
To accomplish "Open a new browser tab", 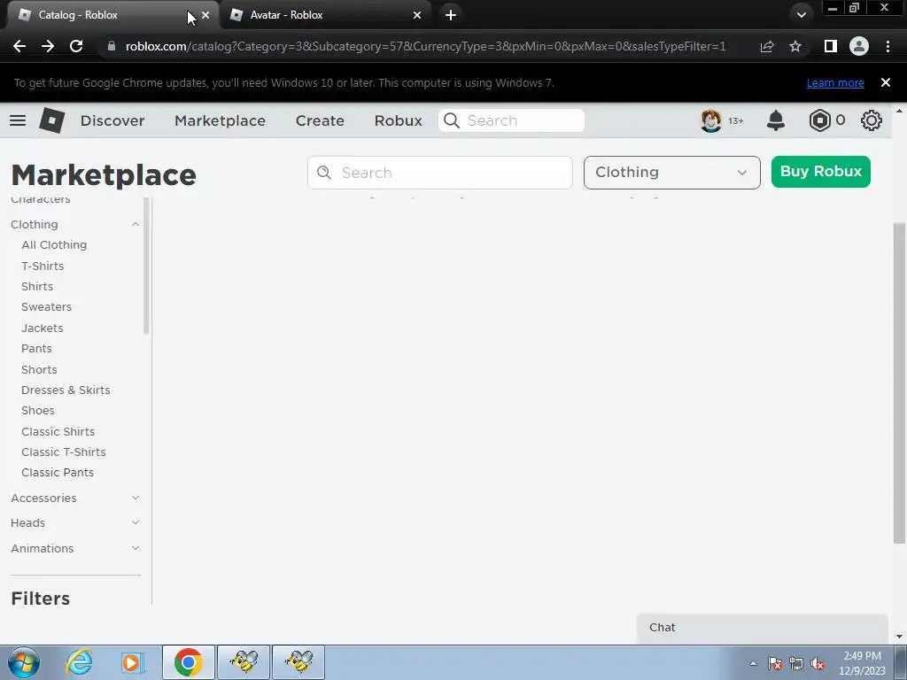I will point(451,15).
